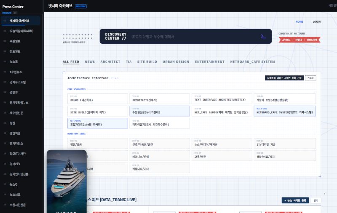Click the HOME link

pos(300,21)
